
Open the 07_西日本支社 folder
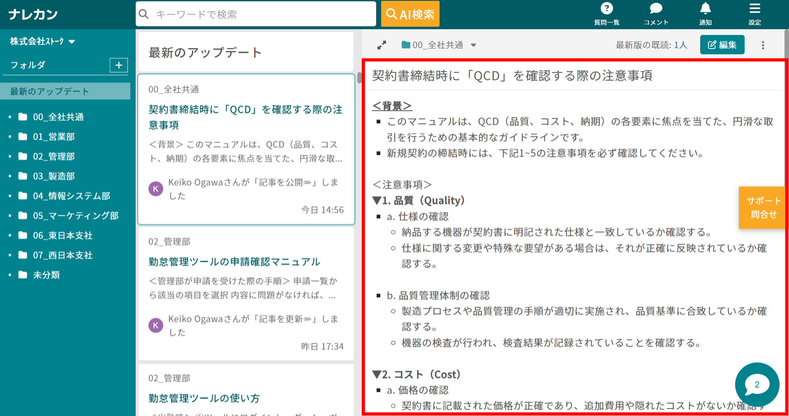click(63, 255)
